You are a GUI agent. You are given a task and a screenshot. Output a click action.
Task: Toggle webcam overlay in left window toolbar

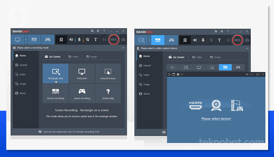click(x=61, y=40)
